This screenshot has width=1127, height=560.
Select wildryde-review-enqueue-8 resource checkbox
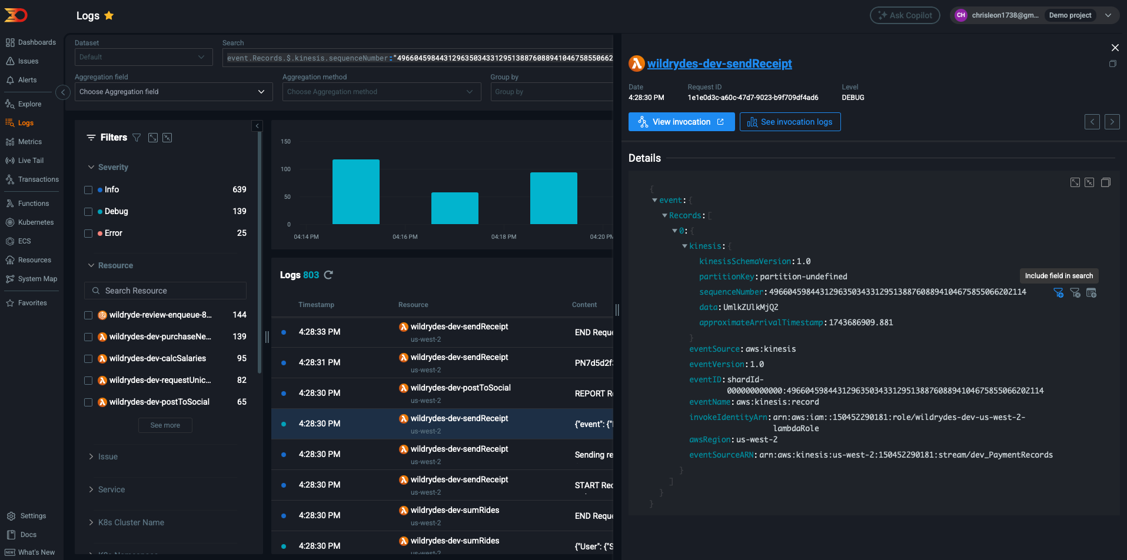tap(88, 315)
